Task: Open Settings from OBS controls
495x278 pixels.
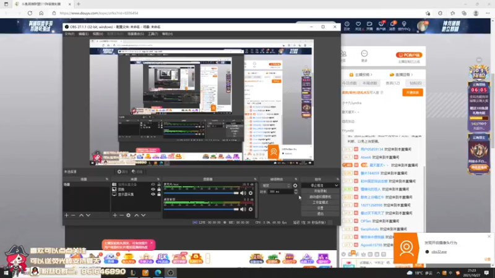Action: pos(320,208)
